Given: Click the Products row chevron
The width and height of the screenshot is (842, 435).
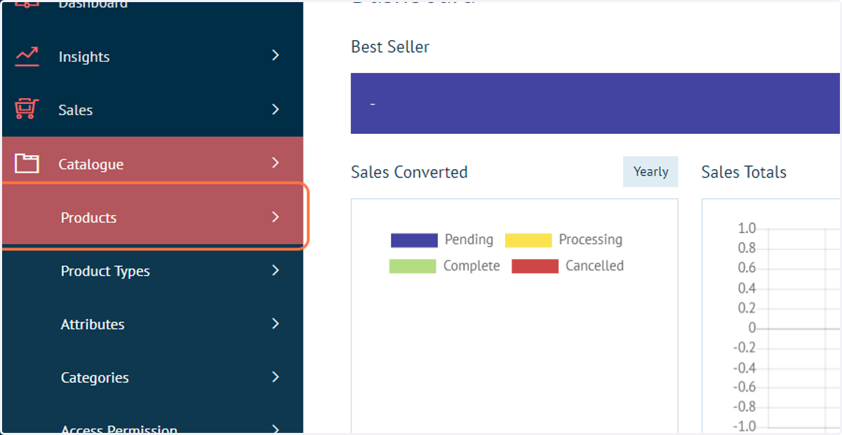Looking at the screenshot, I should pos(276,217).
